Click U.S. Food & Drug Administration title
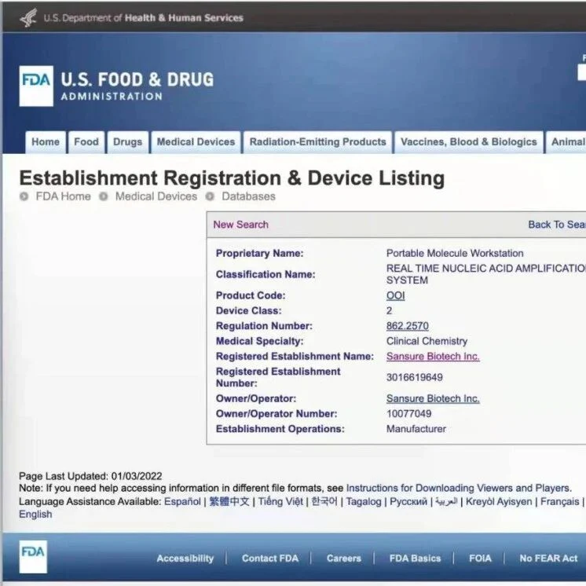This screenshot has width=586, height=586. click(137, 86)
